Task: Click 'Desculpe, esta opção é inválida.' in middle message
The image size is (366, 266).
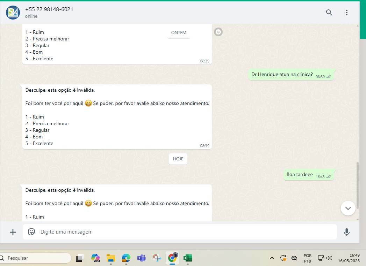Action: 60,90
